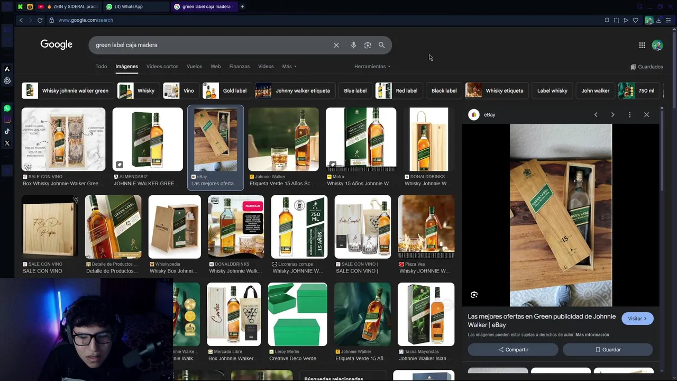Open Google Lens image search icon
Image resolution: width=677 pixels, height=381 pixels.
coord(368,45)
